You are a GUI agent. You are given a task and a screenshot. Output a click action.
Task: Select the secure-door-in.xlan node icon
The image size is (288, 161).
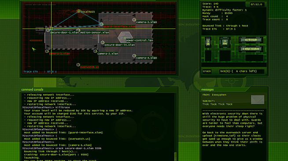103,42
